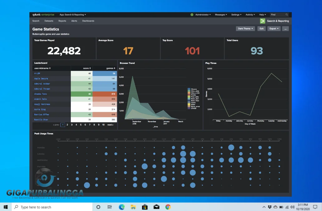Open the Settings menu dropdown
The height and width of the screenshot is (211, 322).
click(236, 14)
